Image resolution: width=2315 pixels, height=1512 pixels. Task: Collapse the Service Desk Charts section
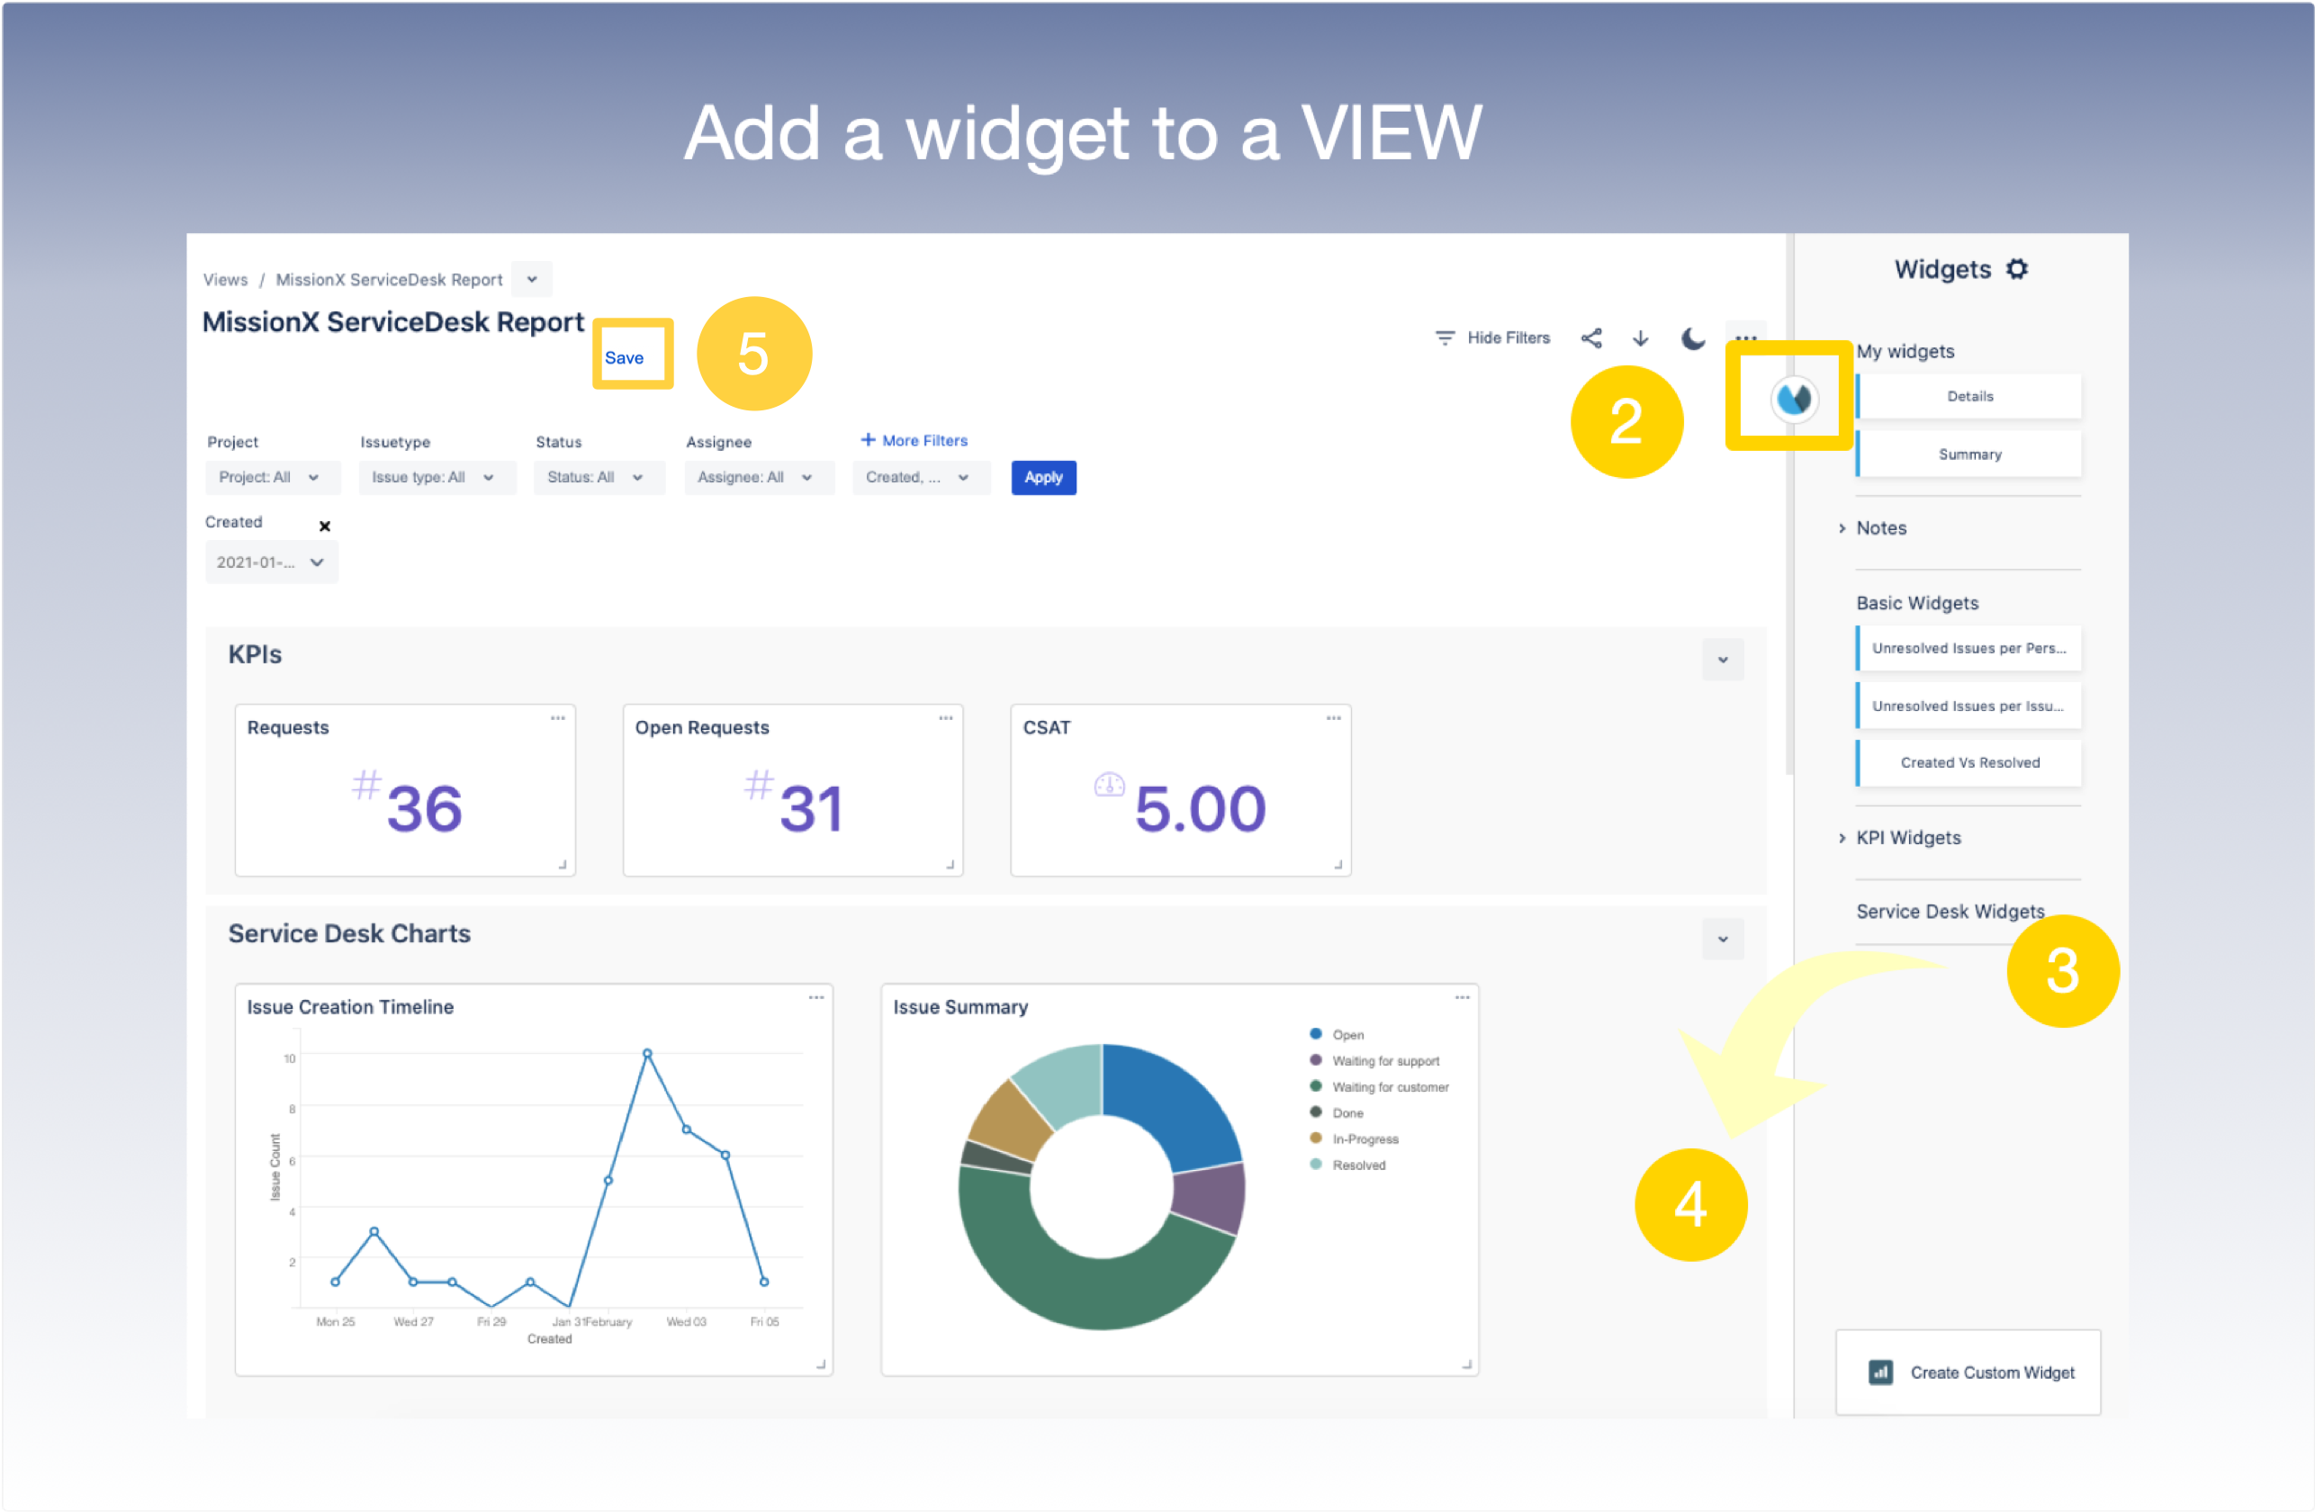point(1723,940)
